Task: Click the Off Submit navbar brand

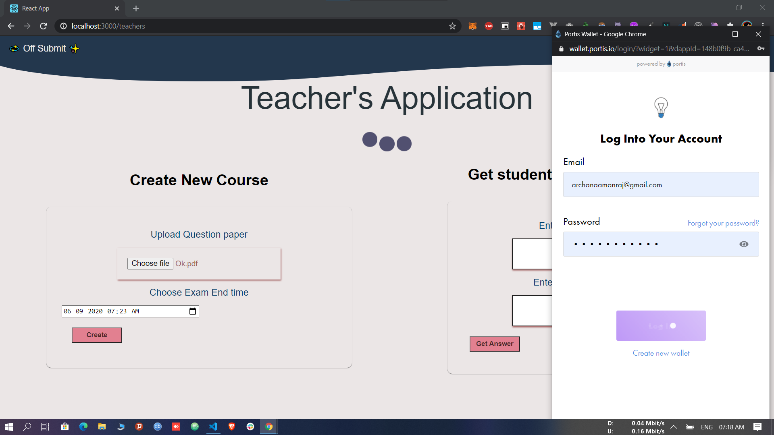Action: pos(44,48)
